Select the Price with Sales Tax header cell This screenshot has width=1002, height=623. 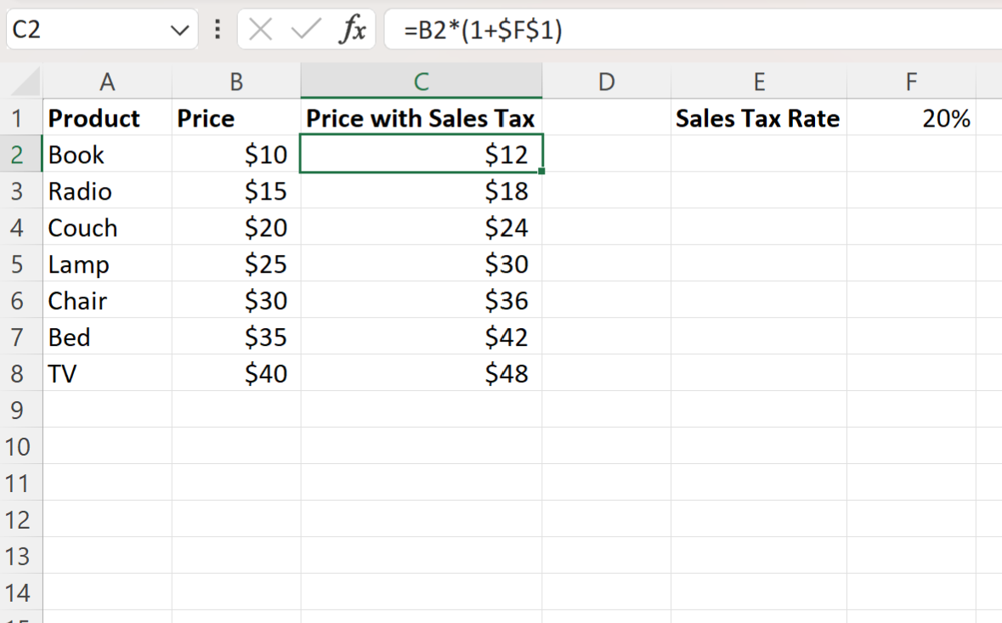click(x=421, y=118)
